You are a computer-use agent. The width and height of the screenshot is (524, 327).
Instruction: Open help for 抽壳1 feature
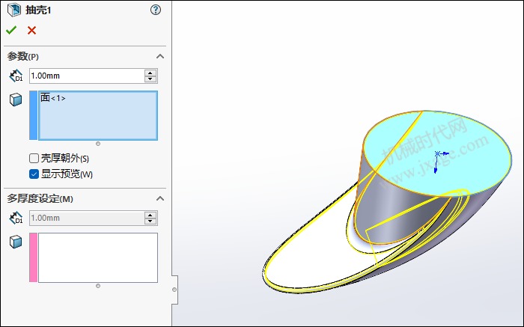(x=156, y=10)
